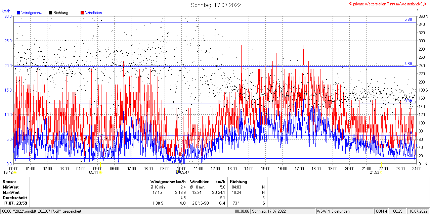Click the 00:00 tick on the time axis

click(14, 168)
